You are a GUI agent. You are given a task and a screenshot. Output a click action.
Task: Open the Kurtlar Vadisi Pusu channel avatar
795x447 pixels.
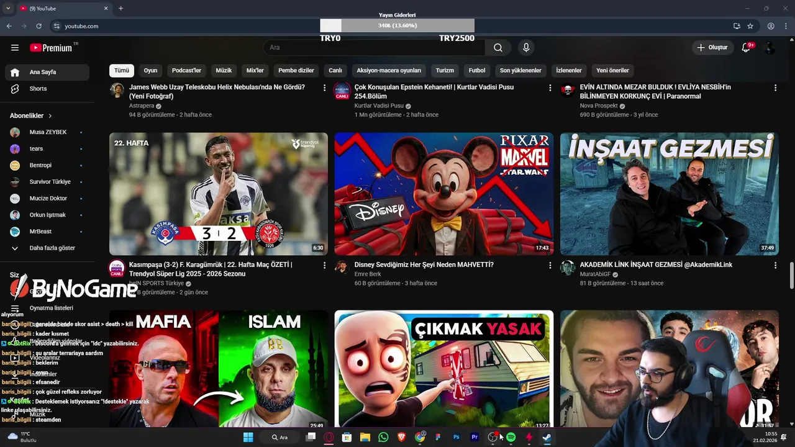[x=342, y=91]
